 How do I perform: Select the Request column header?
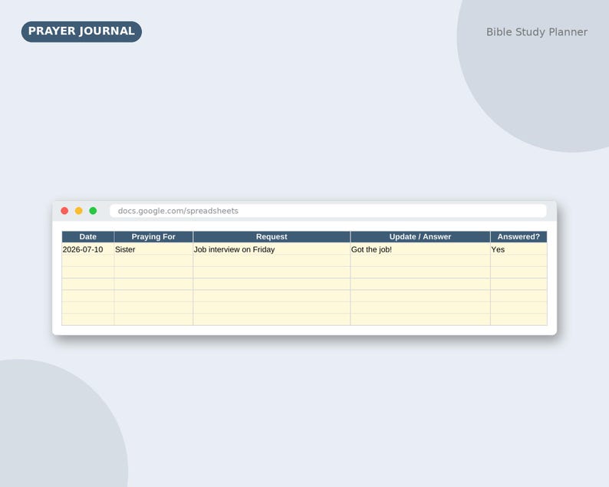click(x=272, y=237)
